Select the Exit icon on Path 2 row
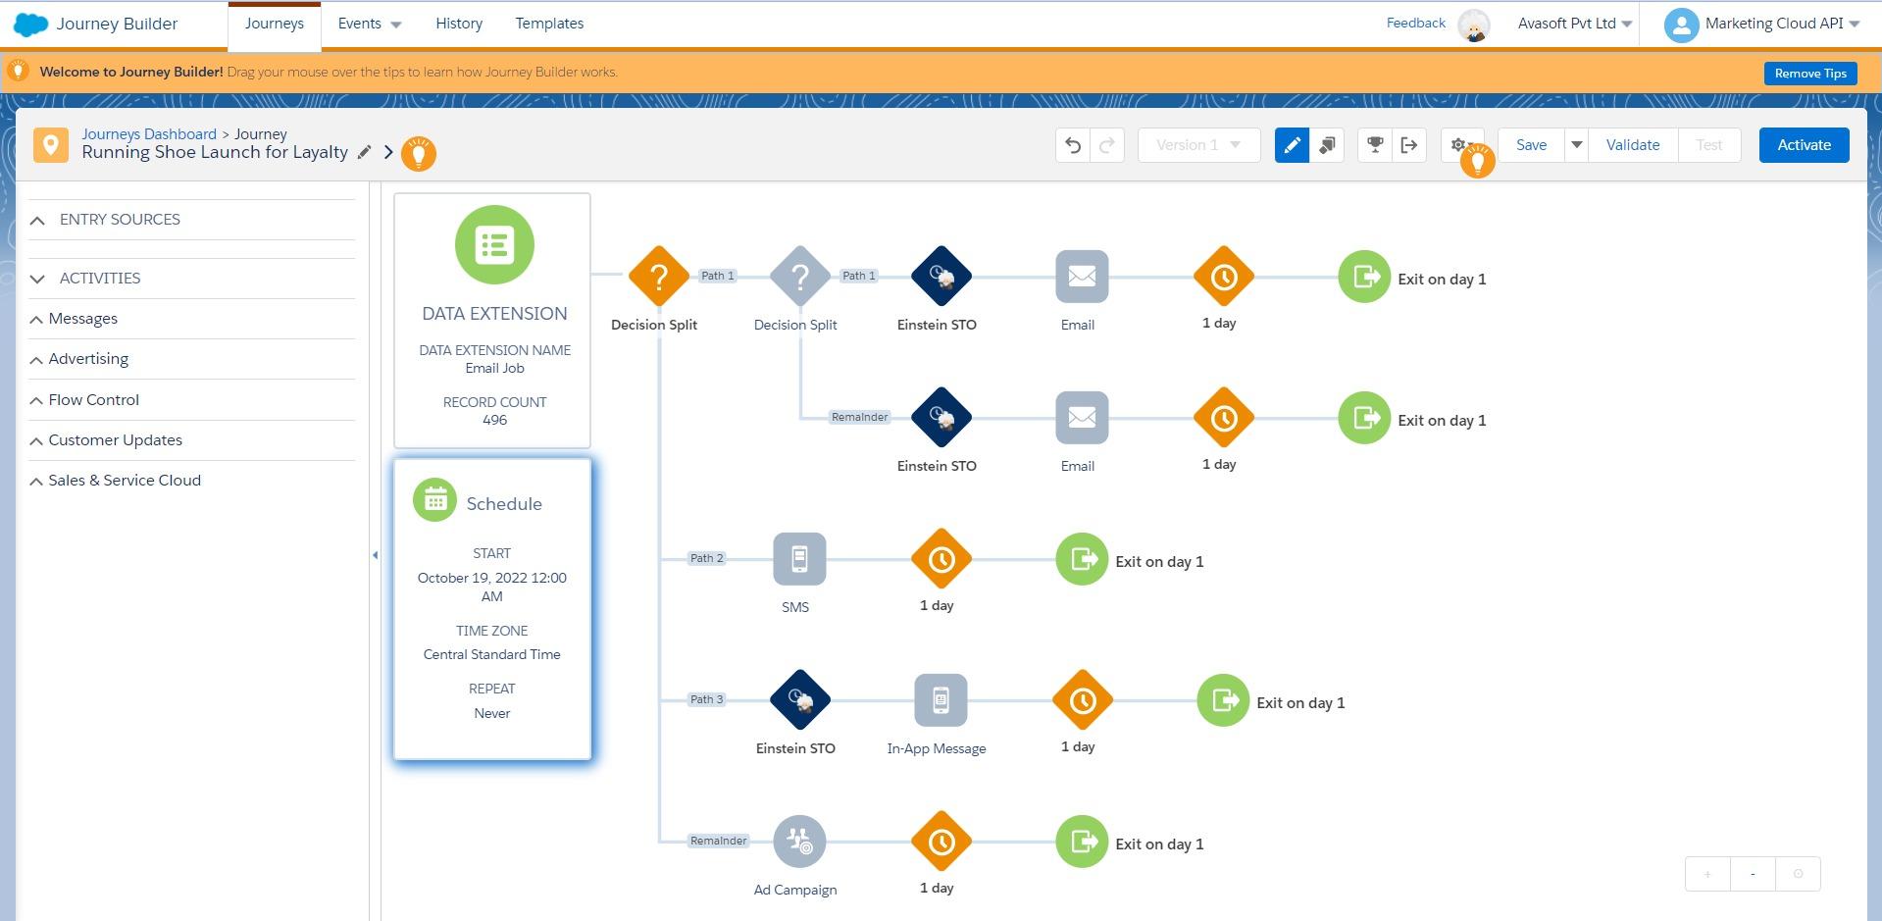 [1082, 559]
